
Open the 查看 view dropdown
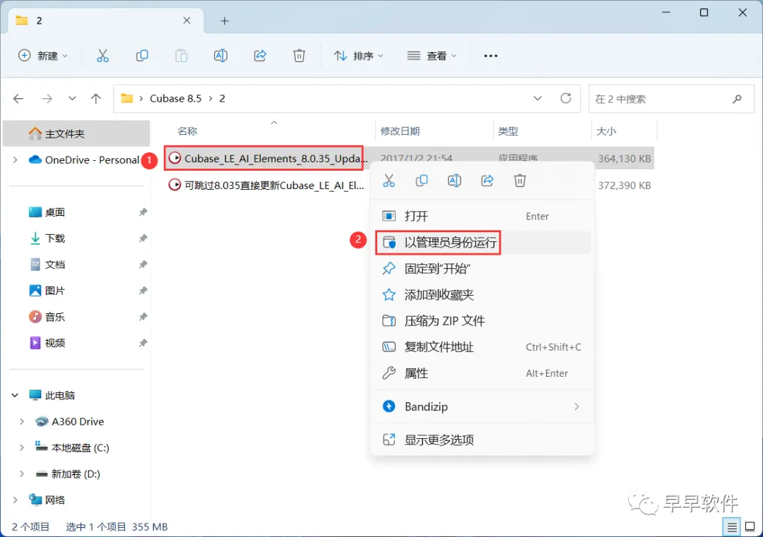pyautogui.click(x=432, y=56)
